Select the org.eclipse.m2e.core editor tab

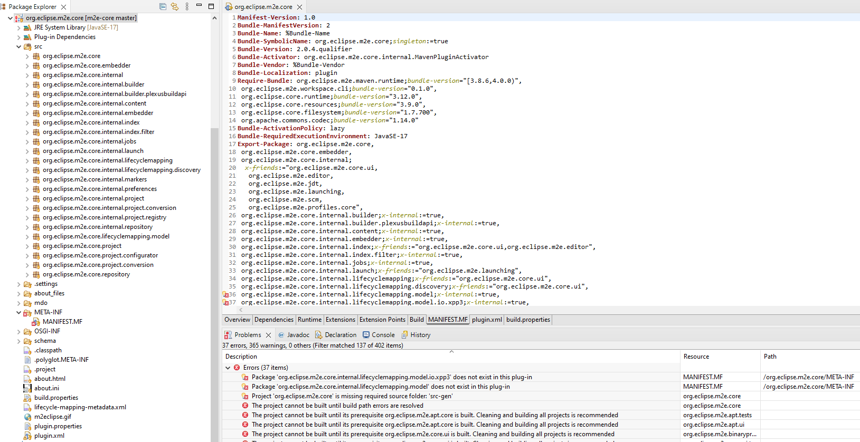point(263,7)
